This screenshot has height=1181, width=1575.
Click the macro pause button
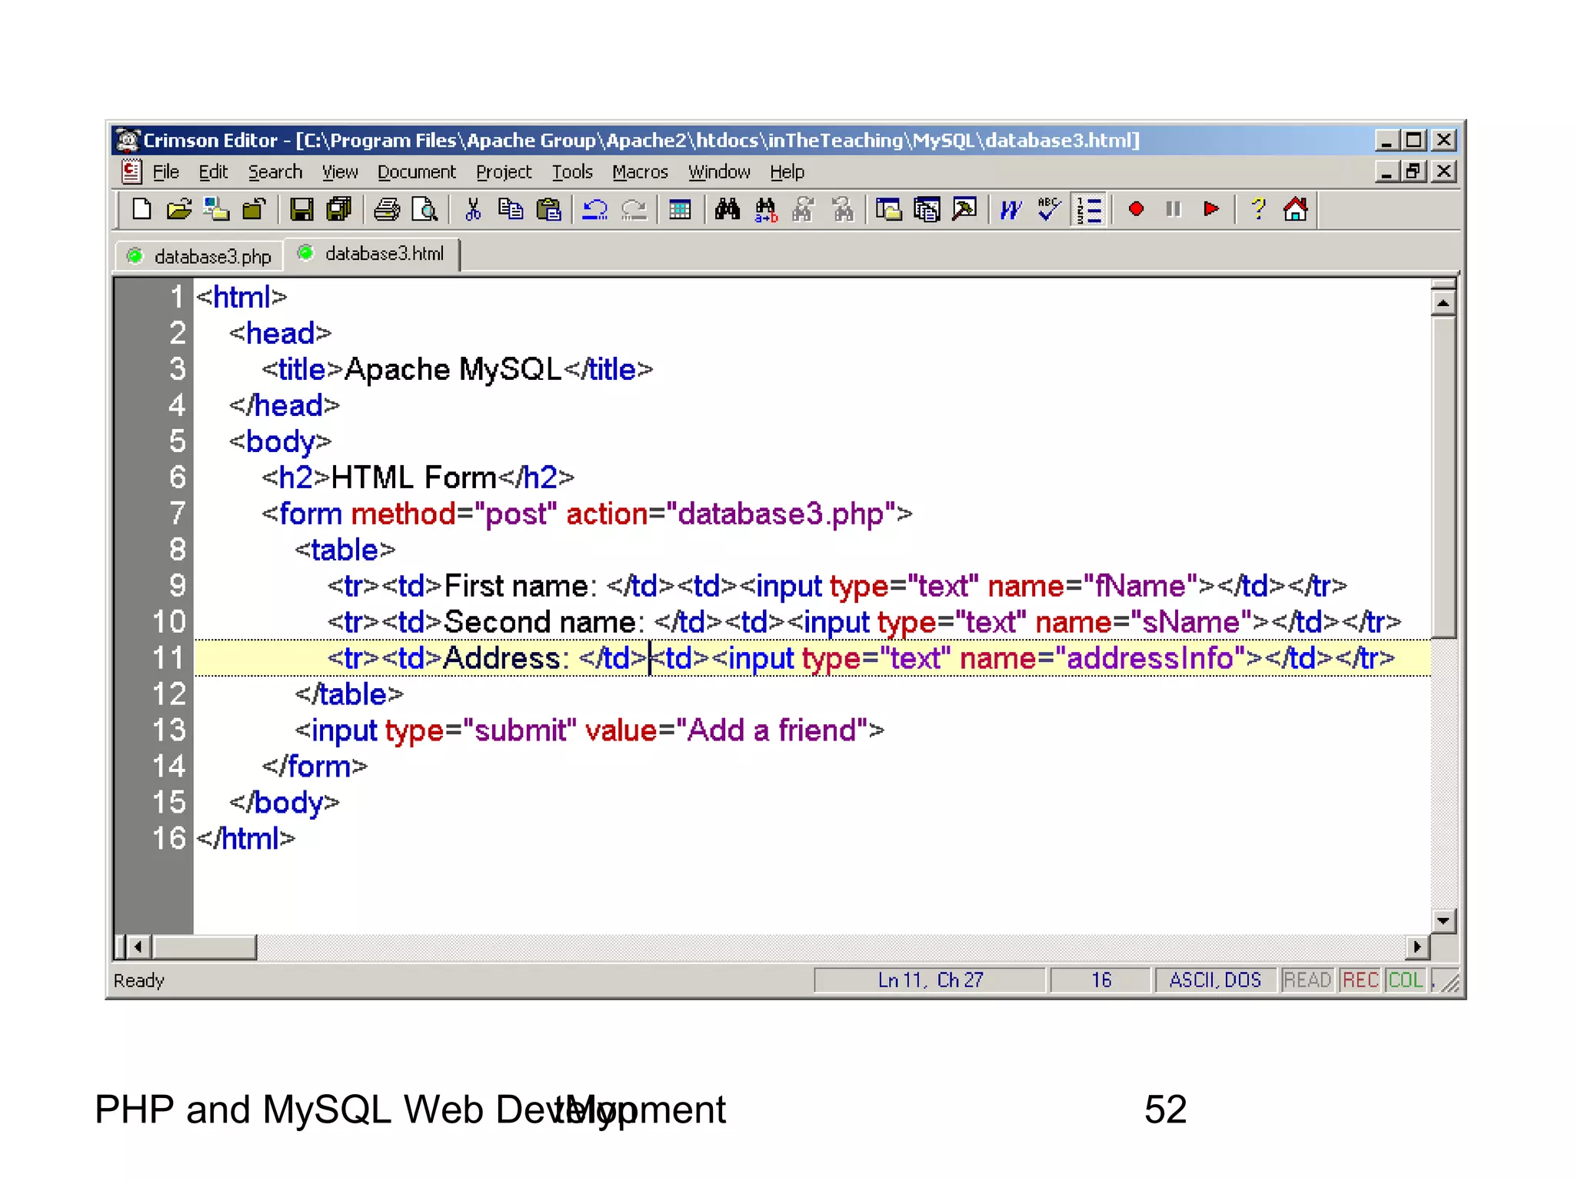pos(1174,209)
